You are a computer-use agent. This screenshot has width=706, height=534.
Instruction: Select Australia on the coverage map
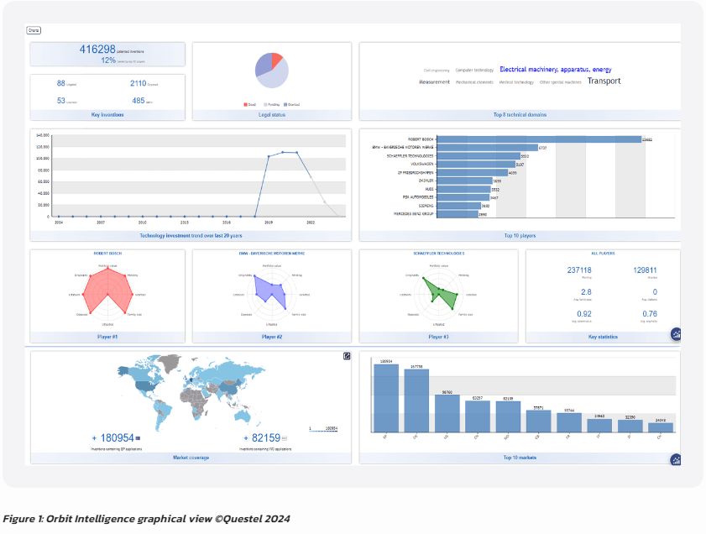tap(243, 415)
